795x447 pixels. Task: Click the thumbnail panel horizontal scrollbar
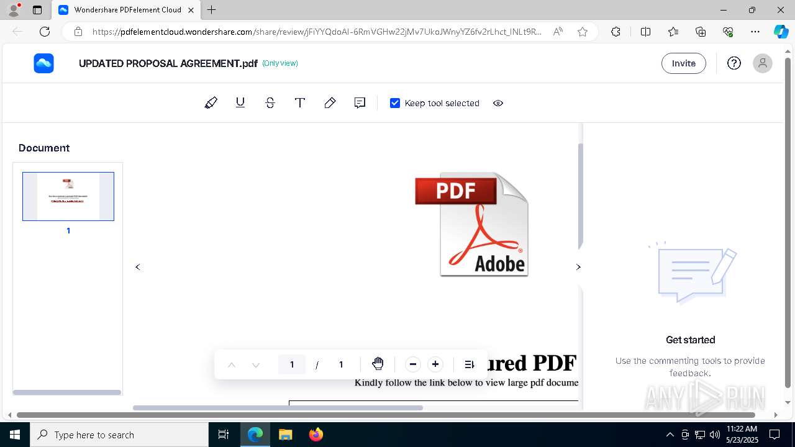tap(67, 392)
